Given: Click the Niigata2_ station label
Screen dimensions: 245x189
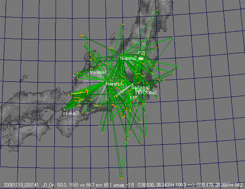Looking at the screenshot, I should (x=129, y=58).
